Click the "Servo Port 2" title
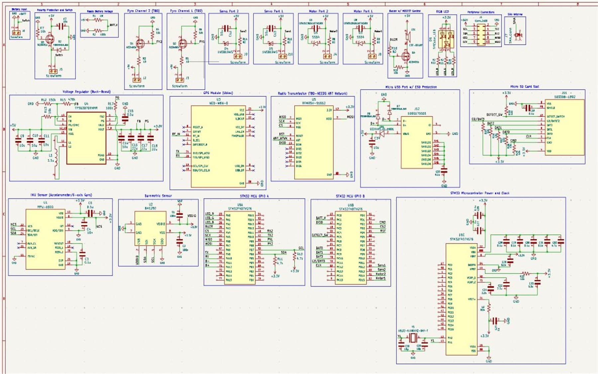This screenshot has width=598, height=374. point(229,11)
